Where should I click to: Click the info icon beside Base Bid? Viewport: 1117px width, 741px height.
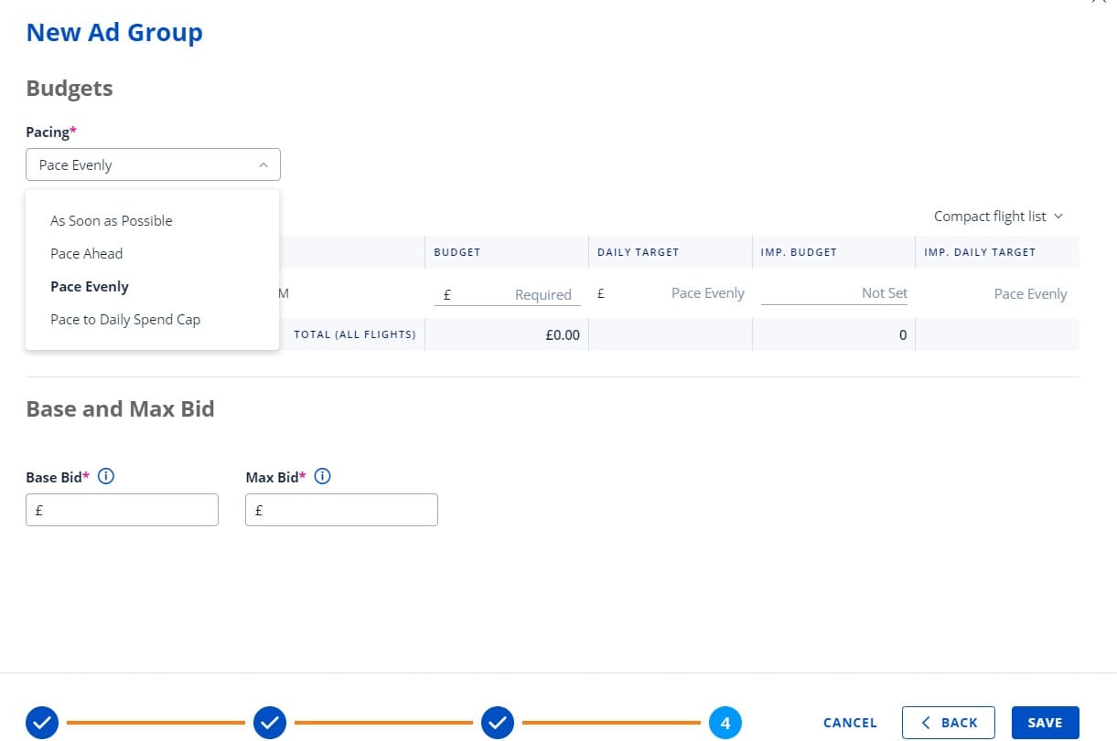tap(106, 476)
